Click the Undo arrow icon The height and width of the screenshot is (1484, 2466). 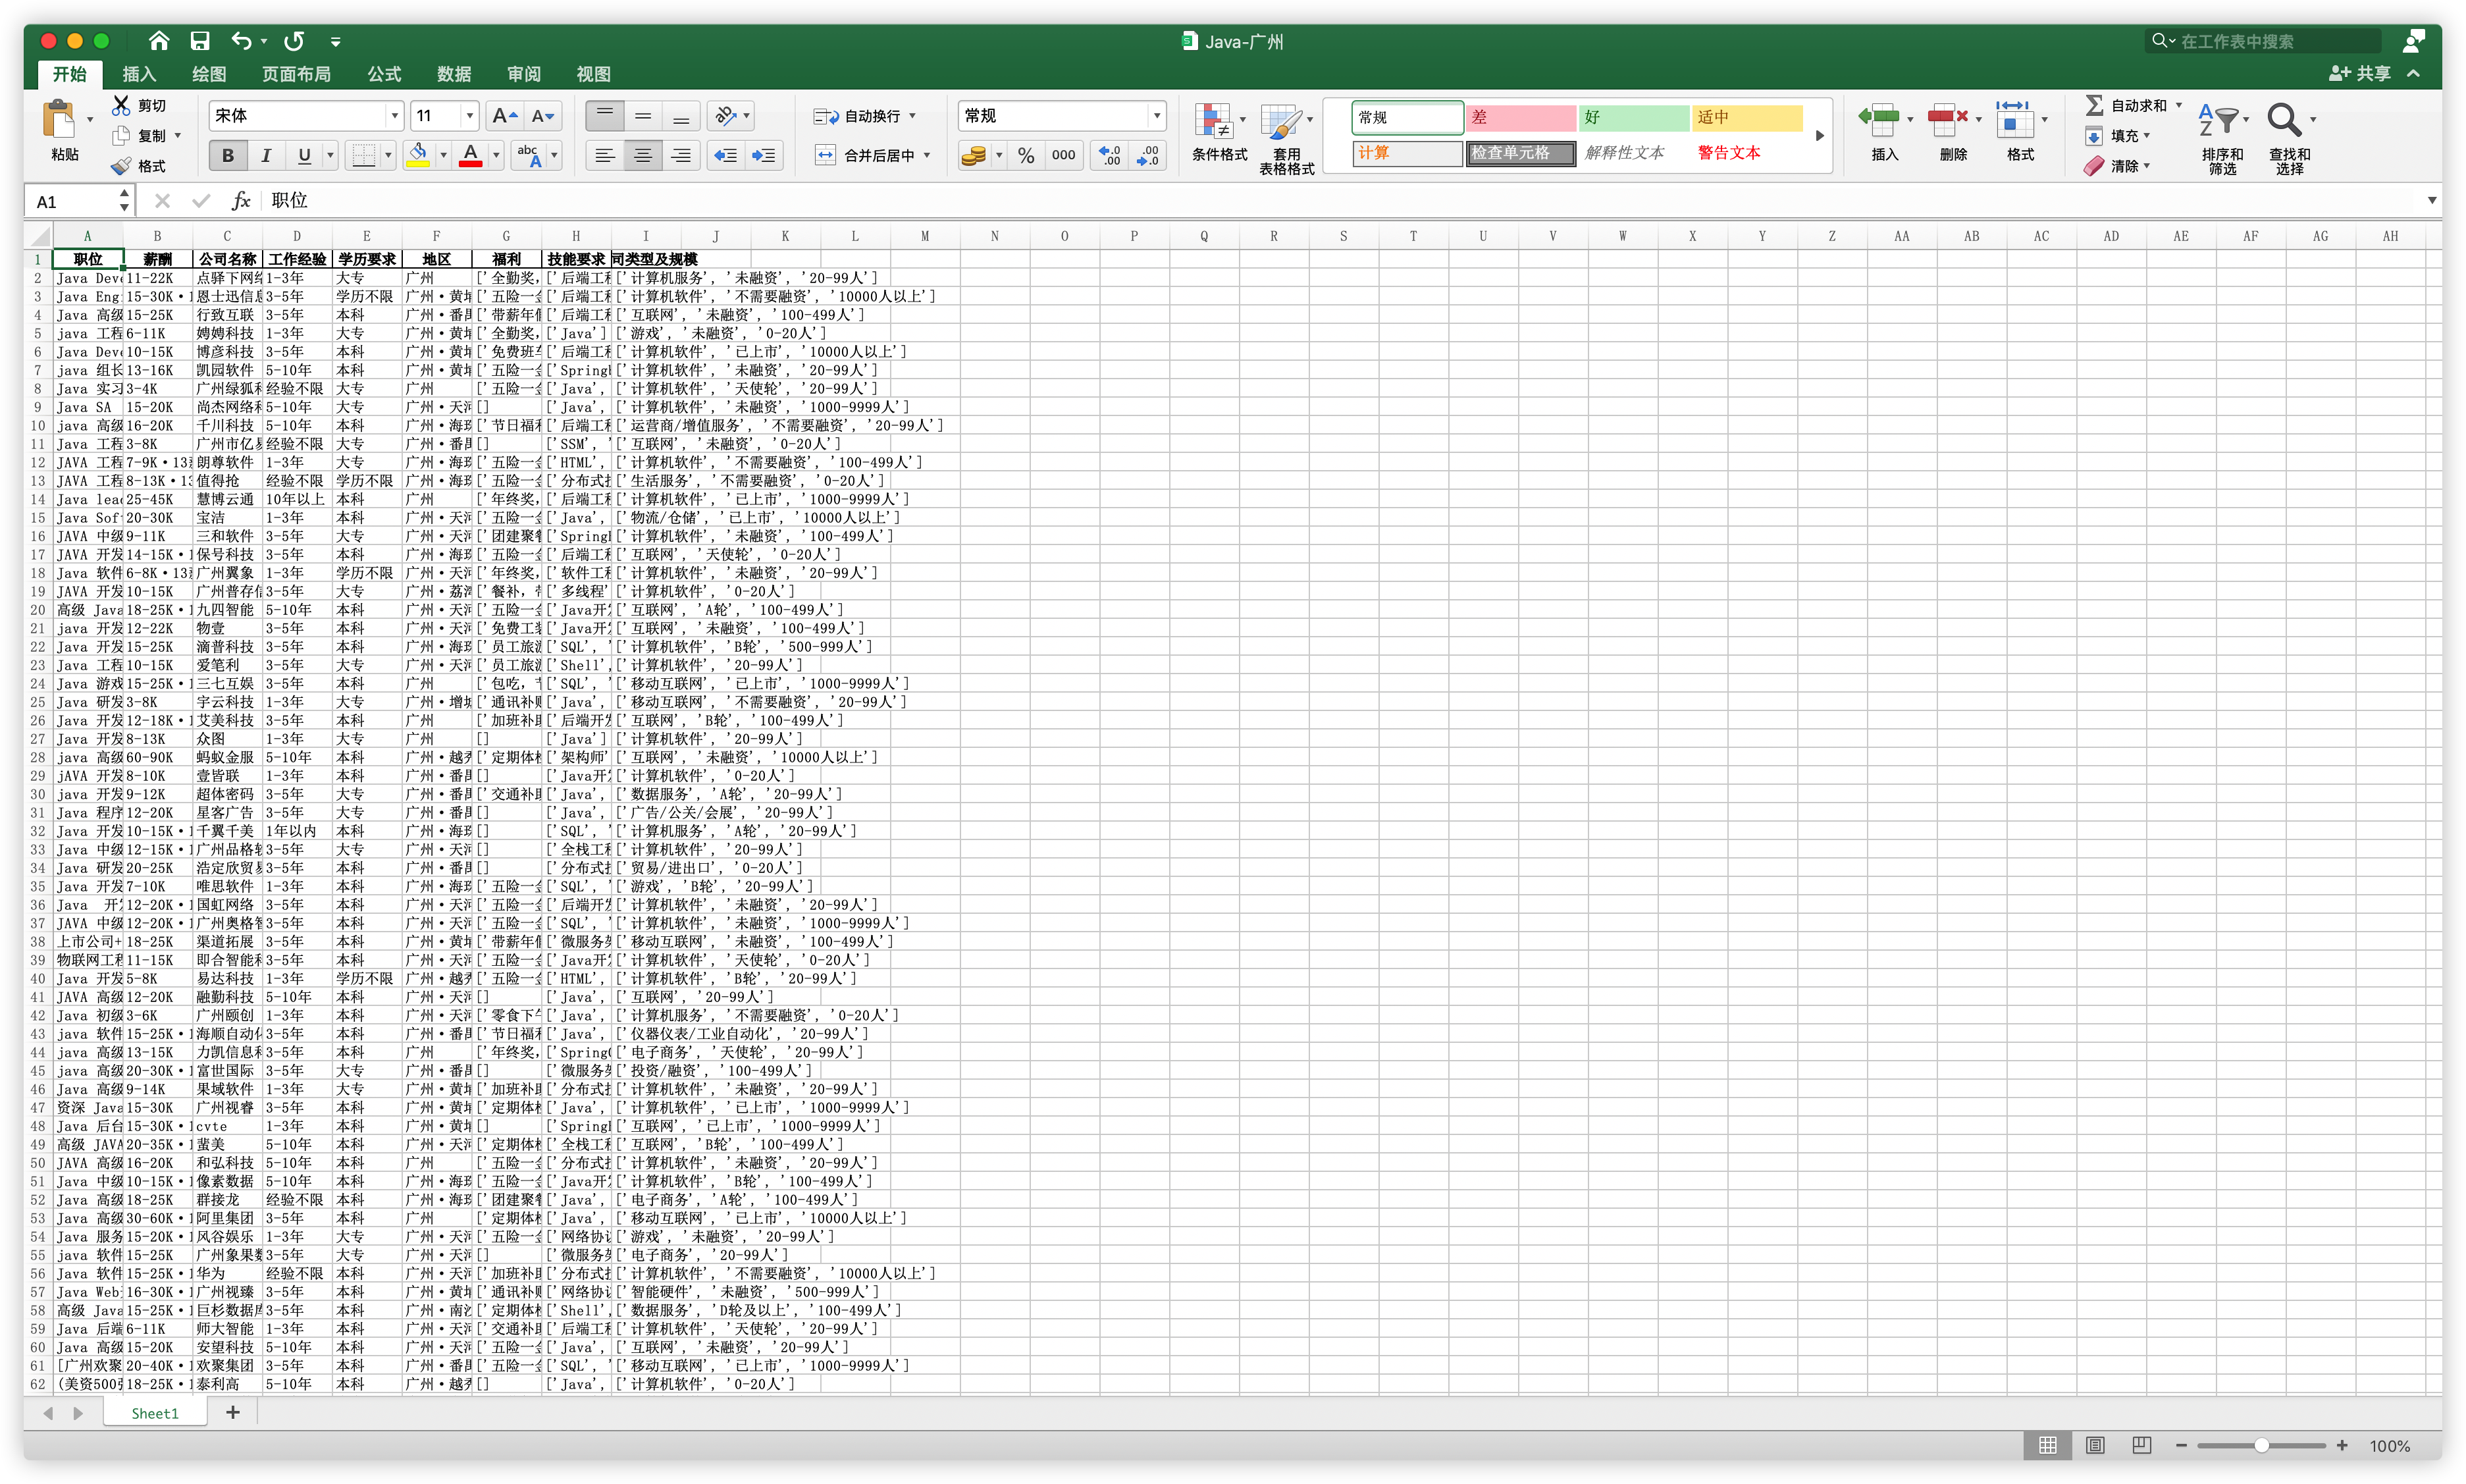pyautogui.click(x=241, y=41)
